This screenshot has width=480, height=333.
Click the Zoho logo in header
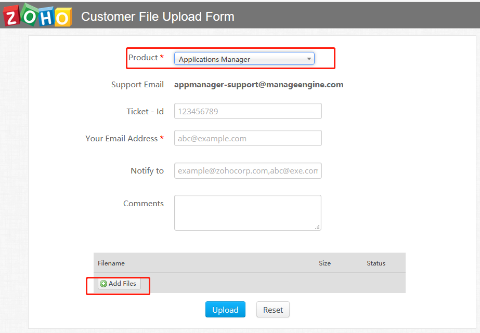coord(37,15)
